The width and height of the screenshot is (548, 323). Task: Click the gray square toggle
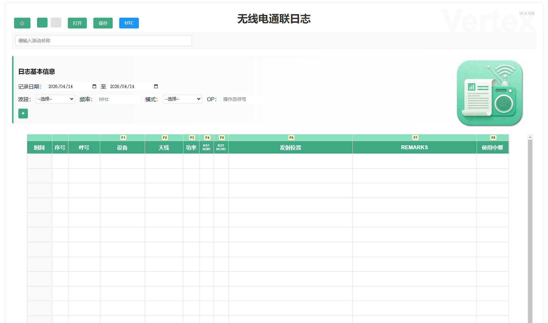pyautogui.click(x=56, y=23)
